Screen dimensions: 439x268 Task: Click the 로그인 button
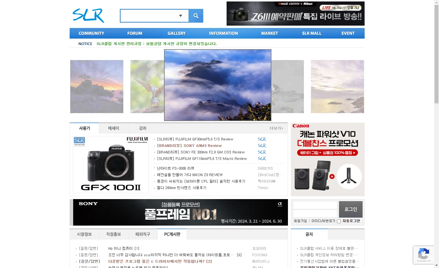351,209
